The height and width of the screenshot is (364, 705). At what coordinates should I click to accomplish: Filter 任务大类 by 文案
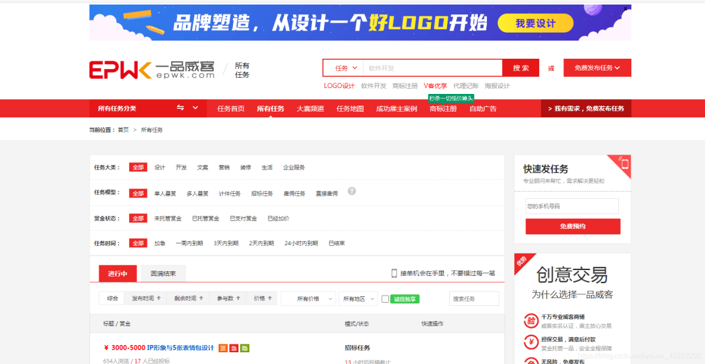203,167
